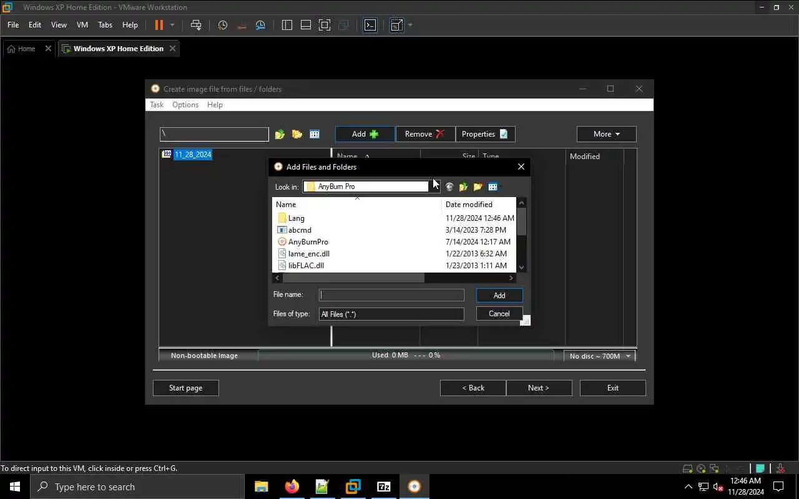Viewport: 799px width, 499px height.
Task: Sort by the Name column in the file dialog
Action: click(357, 205)
